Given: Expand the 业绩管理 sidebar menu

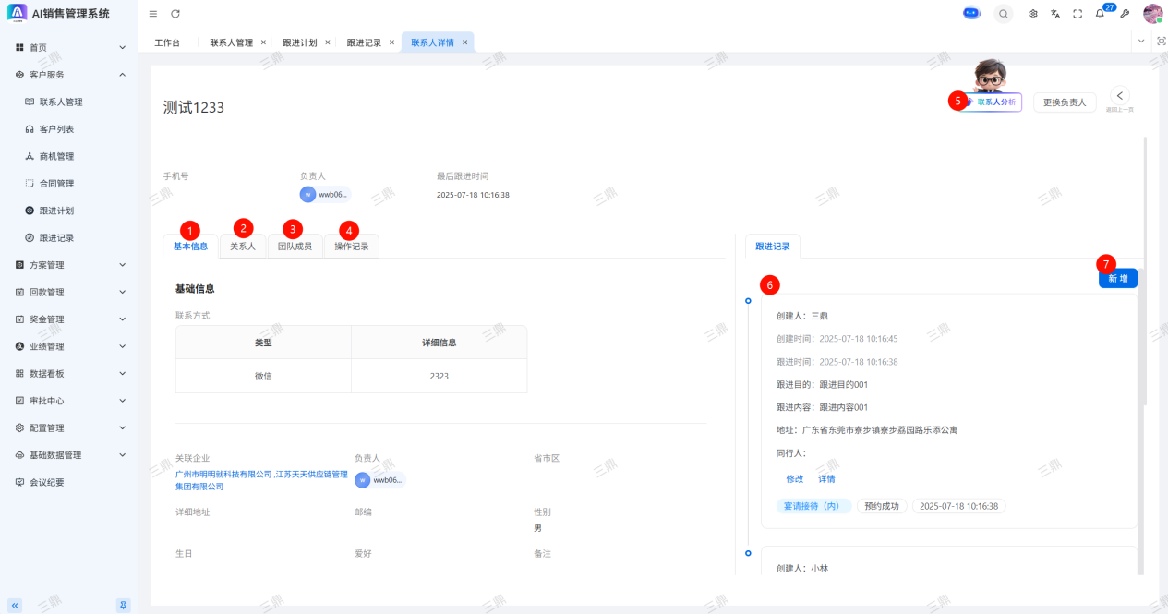Looking at the screenshot, I should [69, 346].
